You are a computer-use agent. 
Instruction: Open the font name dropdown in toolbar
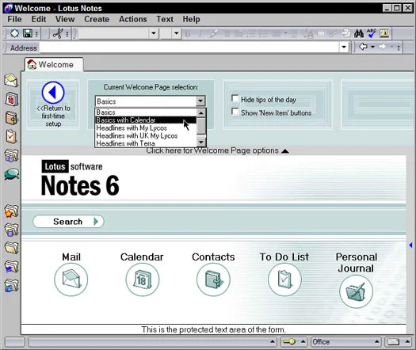click(154, 33)
